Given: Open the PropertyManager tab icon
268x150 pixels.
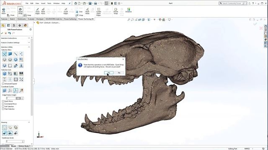Looking at the screenshot, I should 8,25.
